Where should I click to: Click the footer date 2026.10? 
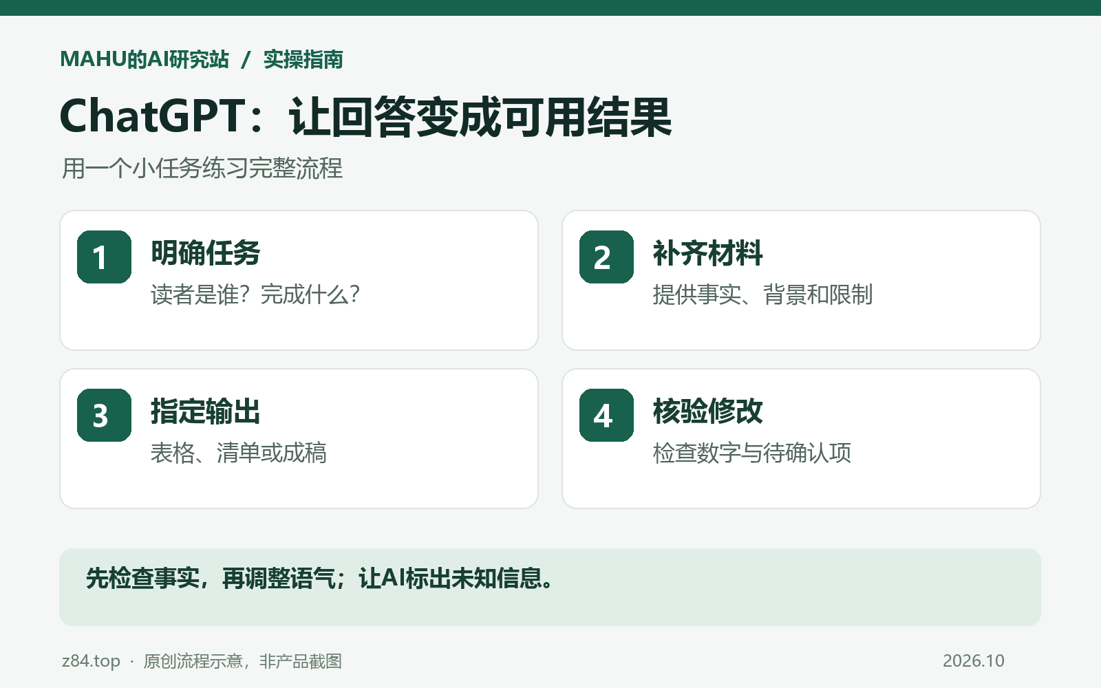tap(973, 661)
